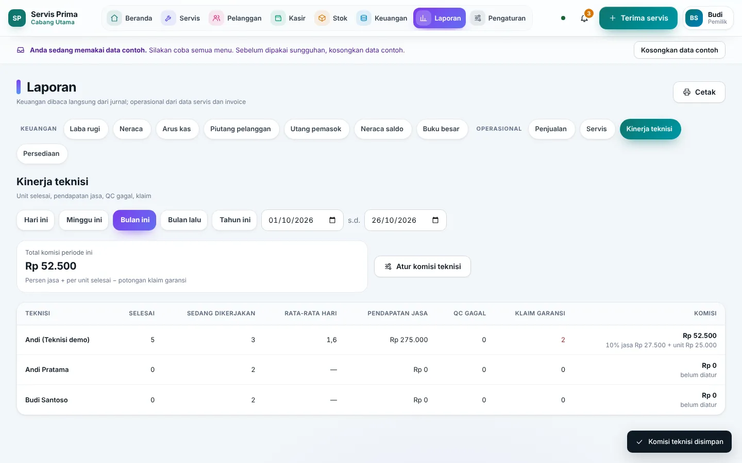Screen dimensions: 742x463
Task: Open the Persediaan report tab
Action: pos(41,154)
